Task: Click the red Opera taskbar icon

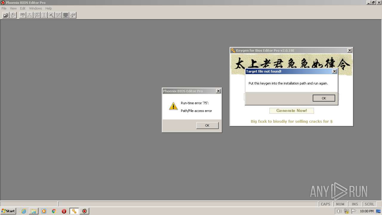Action: coord(64,211)
